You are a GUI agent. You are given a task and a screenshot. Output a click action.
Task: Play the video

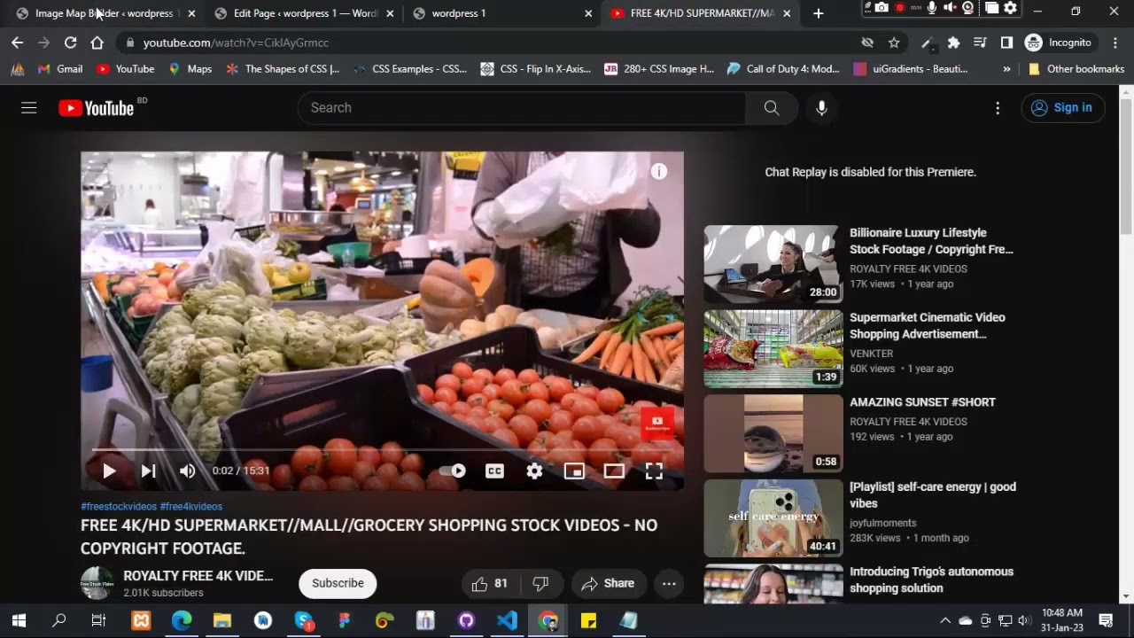click(x=109, y=471)
